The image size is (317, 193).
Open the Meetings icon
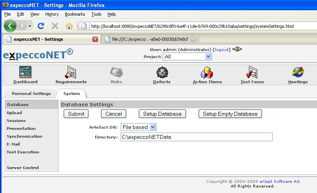[298, 72]
